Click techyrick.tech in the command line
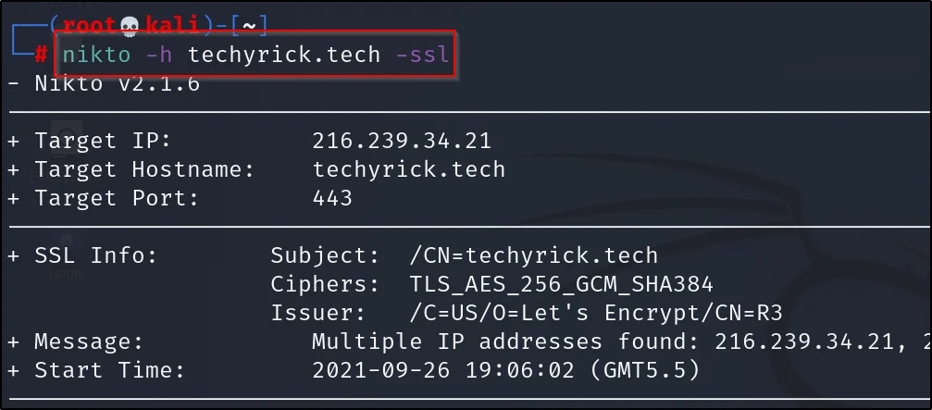 (283, 55)
